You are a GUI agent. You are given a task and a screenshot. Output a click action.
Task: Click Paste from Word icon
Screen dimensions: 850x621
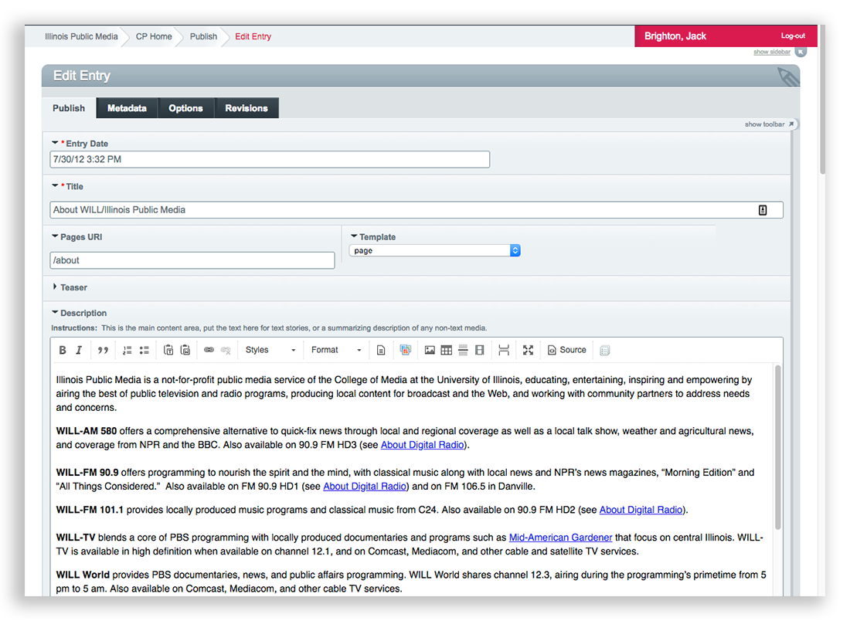[x=185, y=350]
